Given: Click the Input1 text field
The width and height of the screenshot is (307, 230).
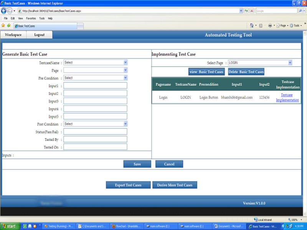Looking at the screenshot, I should coord(95,85).
